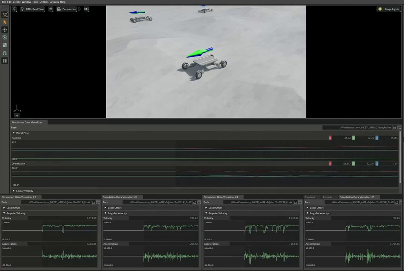Open the Create menu

pyautogui.click(x=17, y=2)
